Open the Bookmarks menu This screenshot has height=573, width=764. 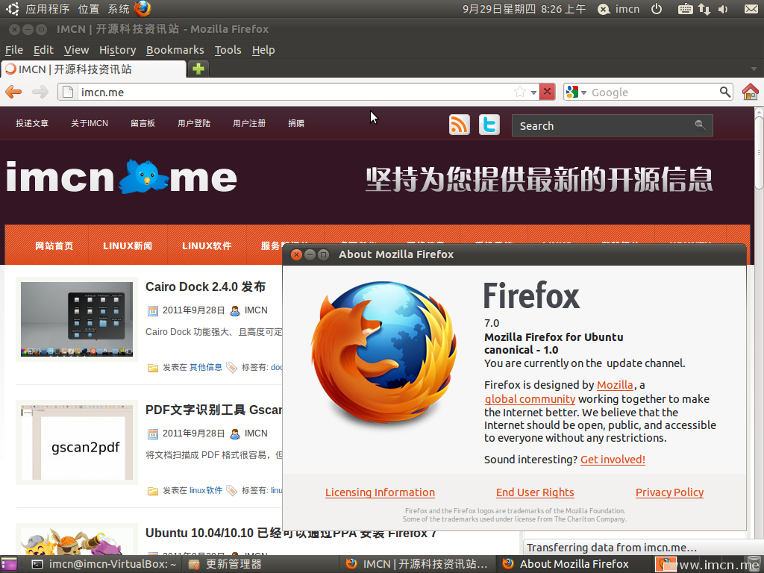click(x=175, y=50)
